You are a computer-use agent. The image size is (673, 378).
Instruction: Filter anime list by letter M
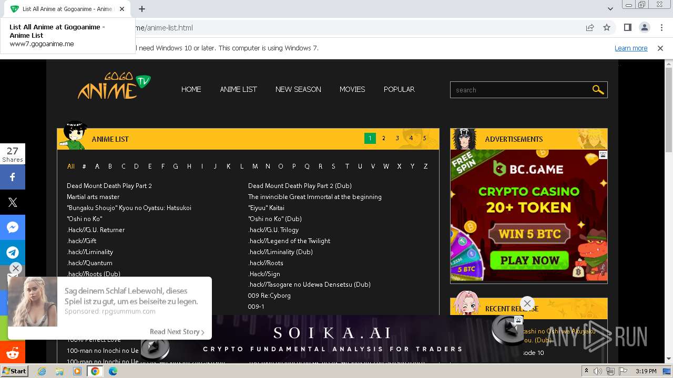click(x=255, y=166)
